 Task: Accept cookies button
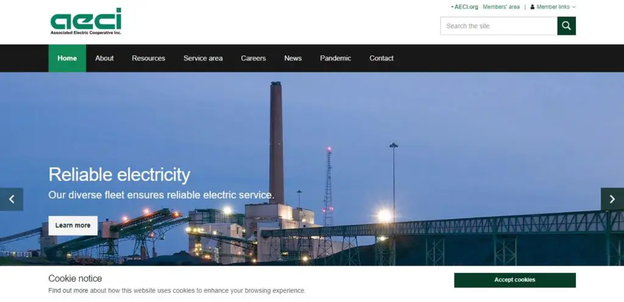coord(514,279)
